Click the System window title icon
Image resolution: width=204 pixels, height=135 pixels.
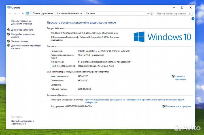[9, 8]
